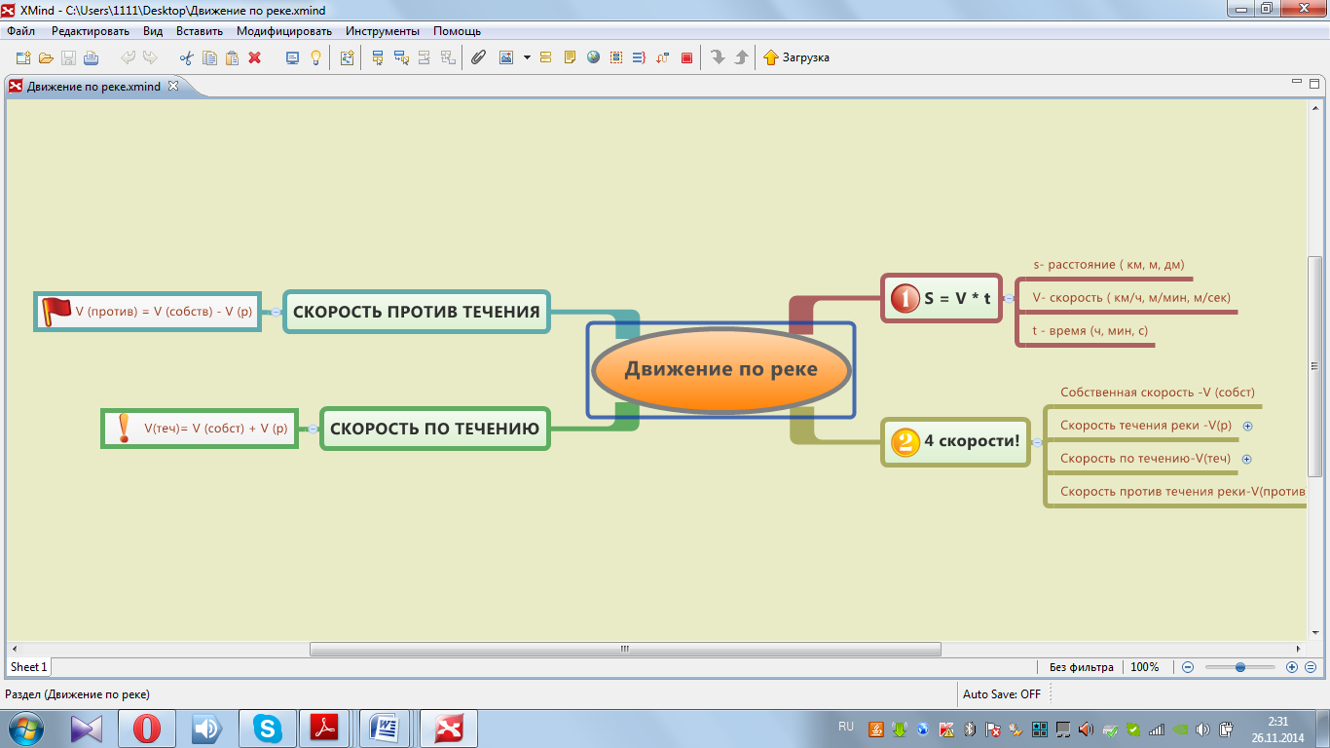Select the central topic Движение по реке

point(721,370)
